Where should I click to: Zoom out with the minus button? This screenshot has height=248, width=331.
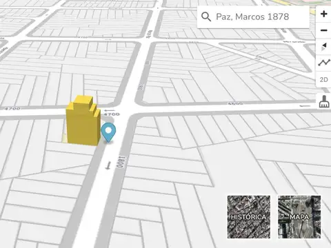pos(323,30)
